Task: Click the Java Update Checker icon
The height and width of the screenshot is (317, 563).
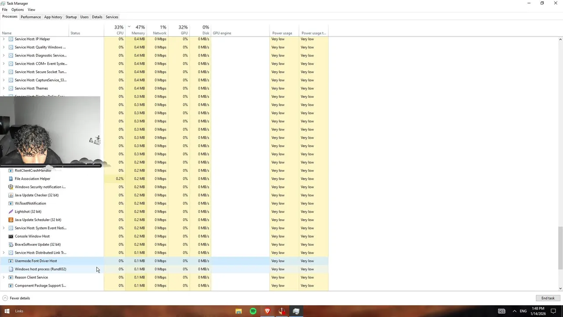Action: pyautogui.click(x=11, y=195)
